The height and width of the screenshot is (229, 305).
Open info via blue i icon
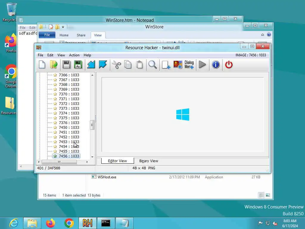(216, 65)
